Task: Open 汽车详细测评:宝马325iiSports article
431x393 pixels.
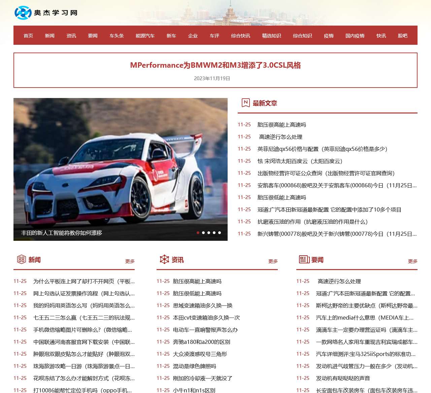Action: pos(366,354)
